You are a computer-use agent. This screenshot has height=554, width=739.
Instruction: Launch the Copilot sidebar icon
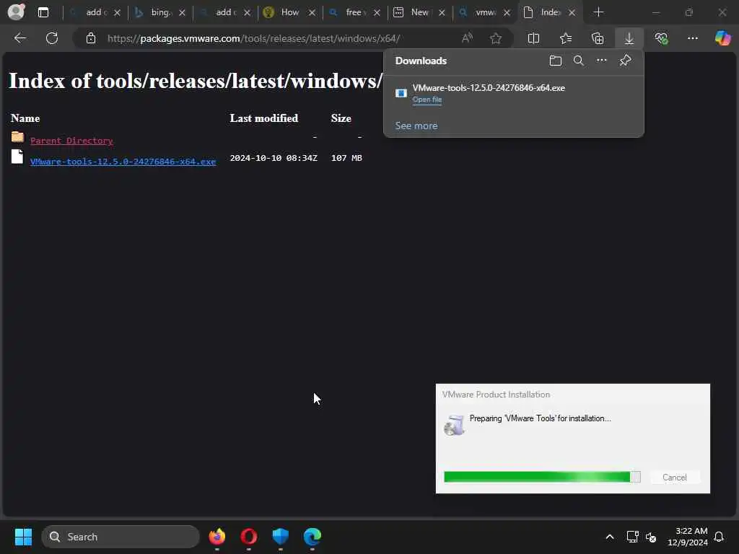pos(722,38)
